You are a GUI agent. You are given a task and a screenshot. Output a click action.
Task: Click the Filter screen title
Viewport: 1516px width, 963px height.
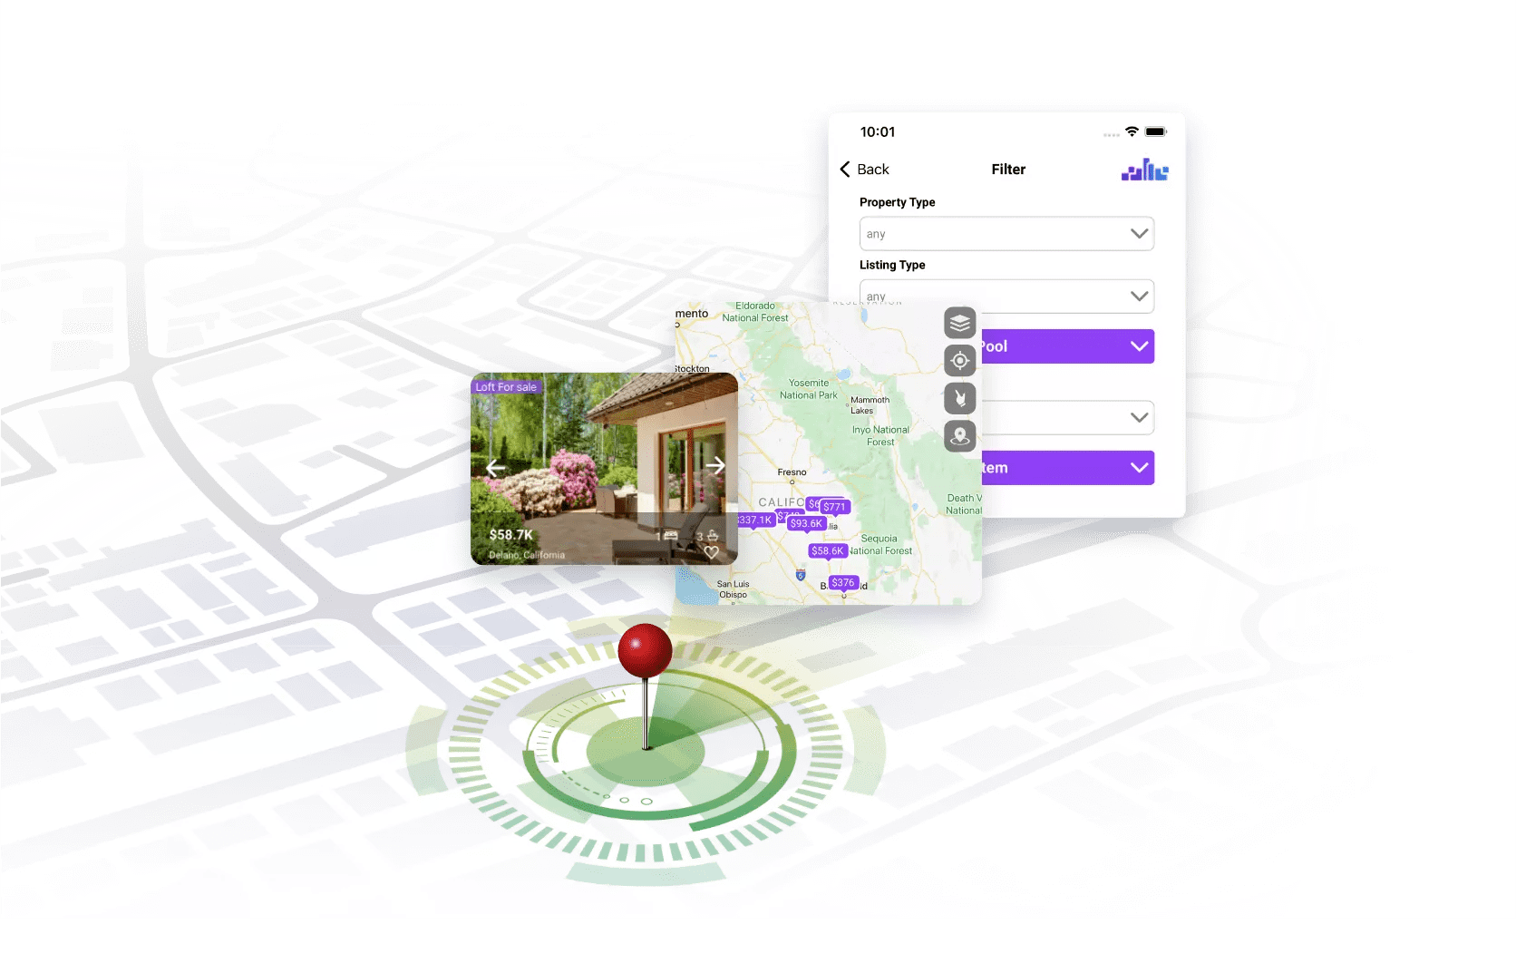[1008, 170]
